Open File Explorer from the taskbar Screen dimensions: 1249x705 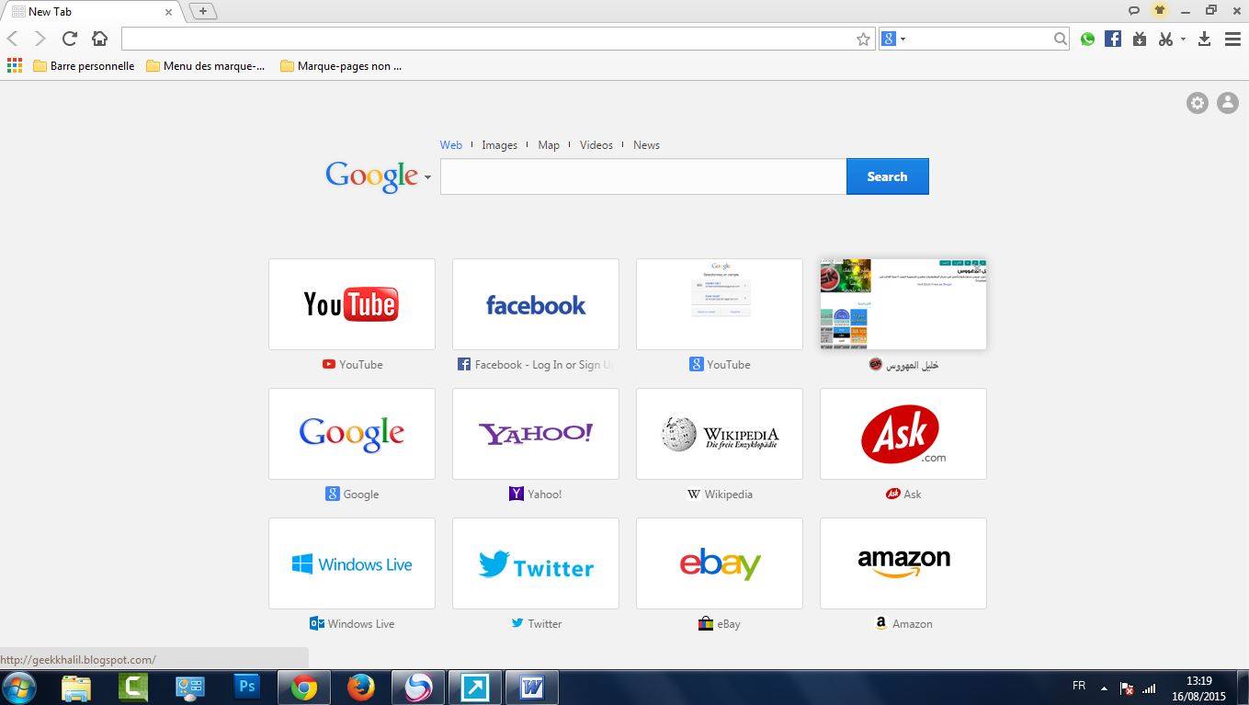point(76,688)
